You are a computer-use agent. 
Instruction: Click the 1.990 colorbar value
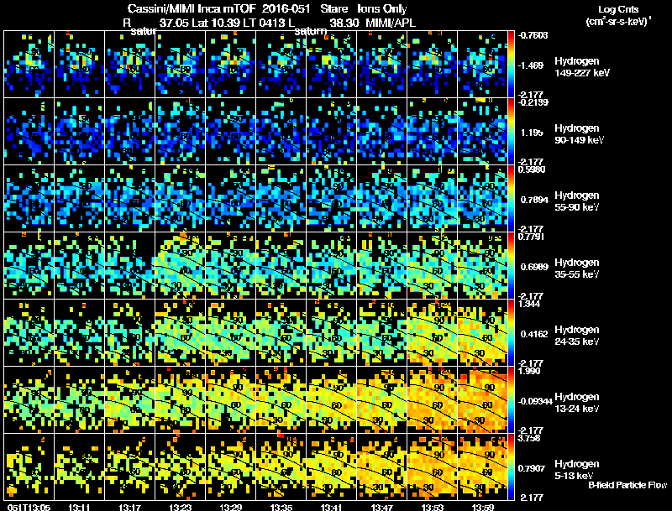click(x=529, y=371)
